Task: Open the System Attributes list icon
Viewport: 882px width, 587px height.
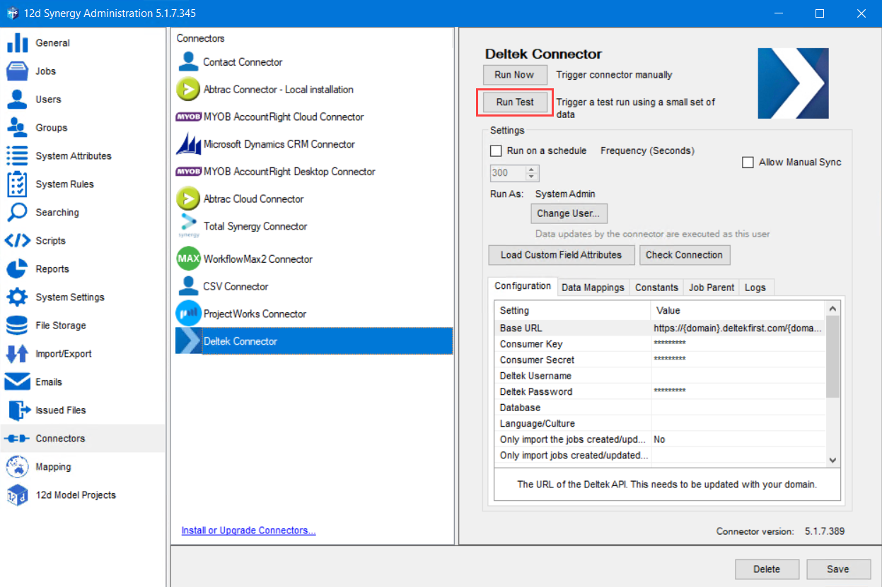Action: coord(17,155)
